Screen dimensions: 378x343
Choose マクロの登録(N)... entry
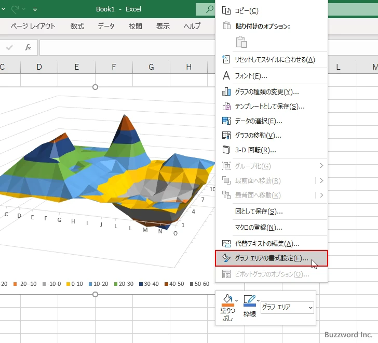click(x=272, y=227)
